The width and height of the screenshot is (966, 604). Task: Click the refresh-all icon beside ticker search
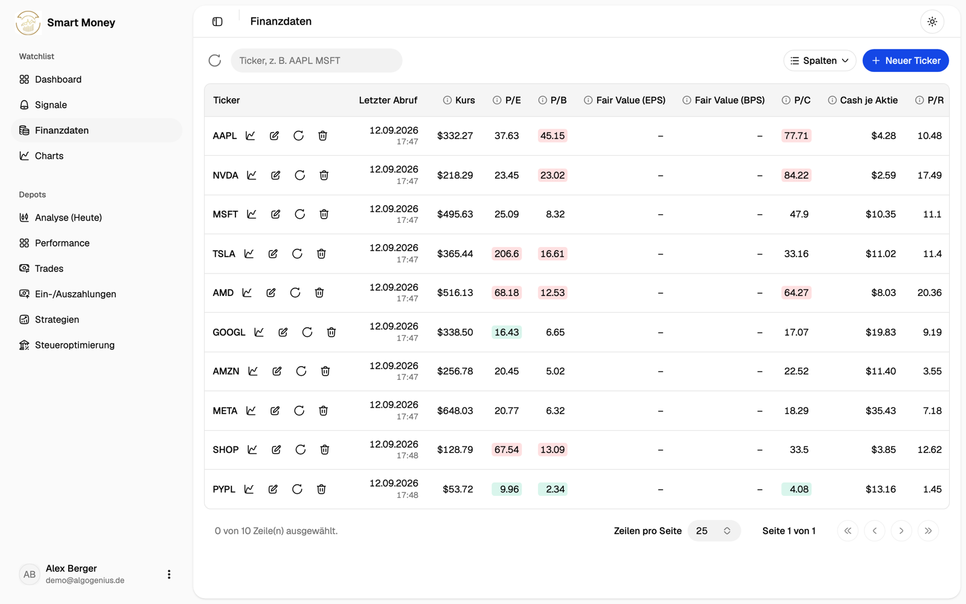[215, 60]
